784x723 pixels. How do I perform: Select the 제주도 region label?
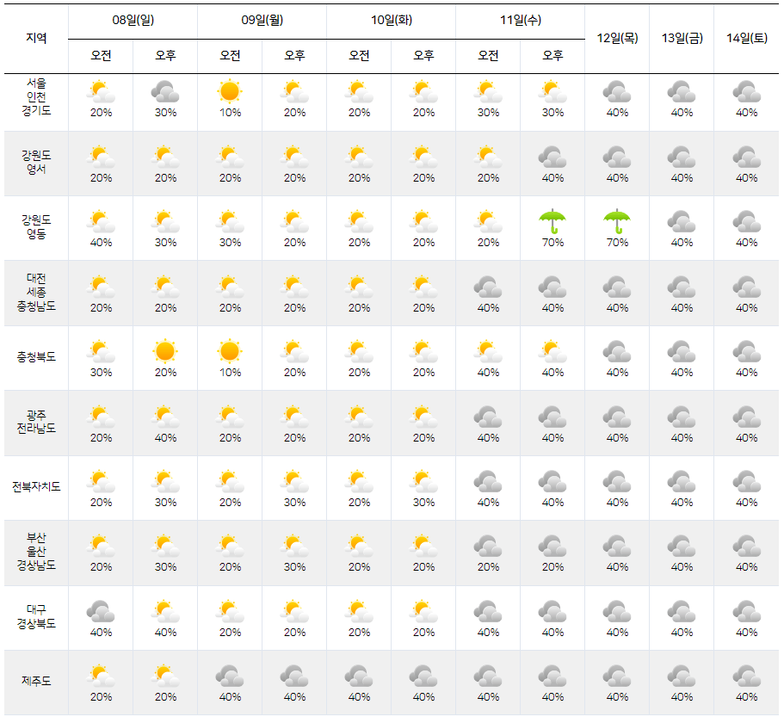click(x=36, y=681)
